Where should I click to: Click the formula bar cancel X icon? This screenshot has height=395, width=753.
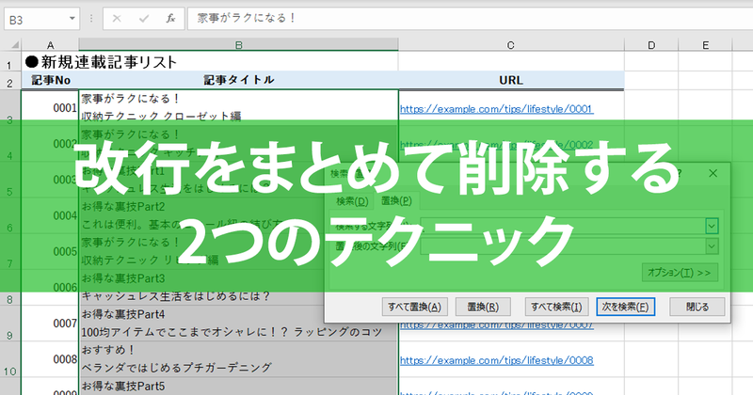(x=117, y=19)
